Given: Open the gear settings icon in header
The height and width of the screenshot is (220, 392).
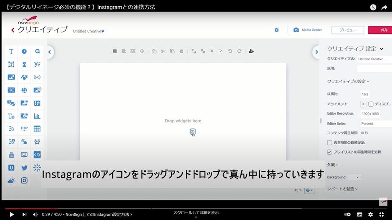Looking at the screenshot, I should click(x=277, y=30).
